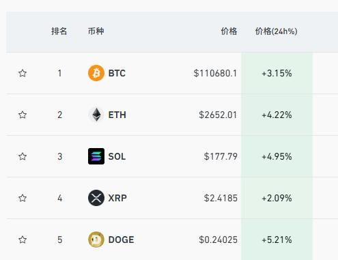Screen dimensions: 338x260
Task: Mark DOGE as favorite with star
Action: (23, 240)
